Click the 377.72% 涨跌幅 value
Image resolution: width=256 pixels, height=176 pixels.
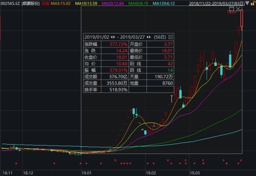point(118,44)
